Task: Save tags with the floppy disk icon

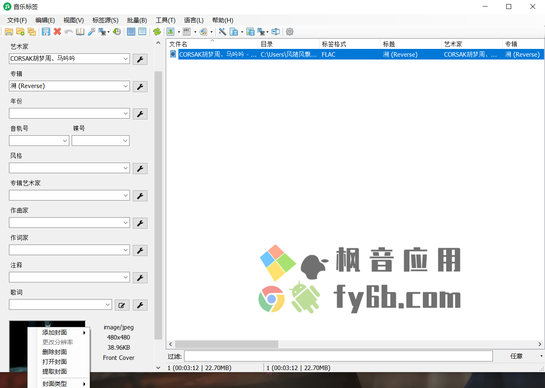Action: tap(46, 32)
